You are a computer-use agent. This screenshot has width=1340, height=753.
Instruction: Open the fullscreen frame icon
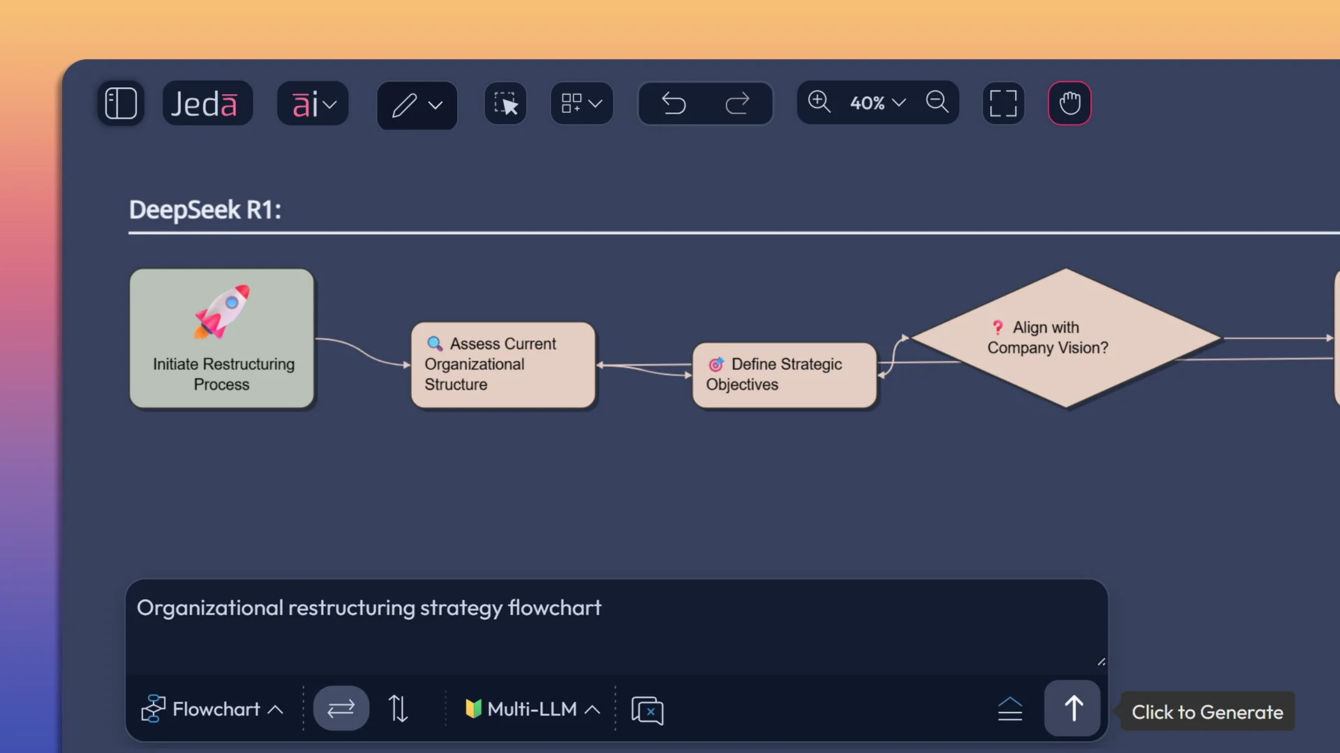tap(1003, 102)
